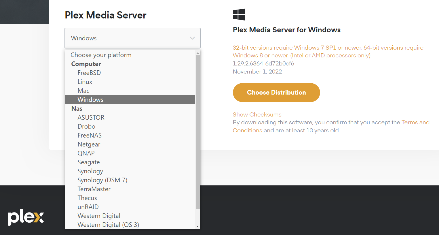439x235 pixels.
Task: Choose Drobo from the Nas group
Action: coord(86,127)
